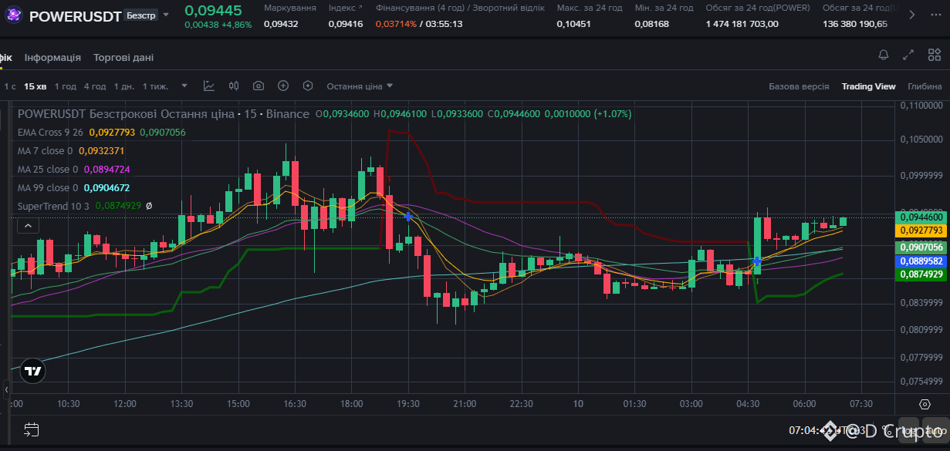Click the Безстр contract type tag
Viewport: 950px width, 451px height.
[x=140, y=15]
